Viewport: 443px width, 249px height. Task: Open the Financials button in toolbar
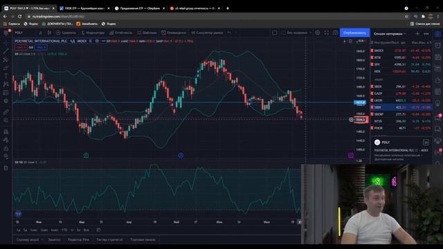click(120, 33)
